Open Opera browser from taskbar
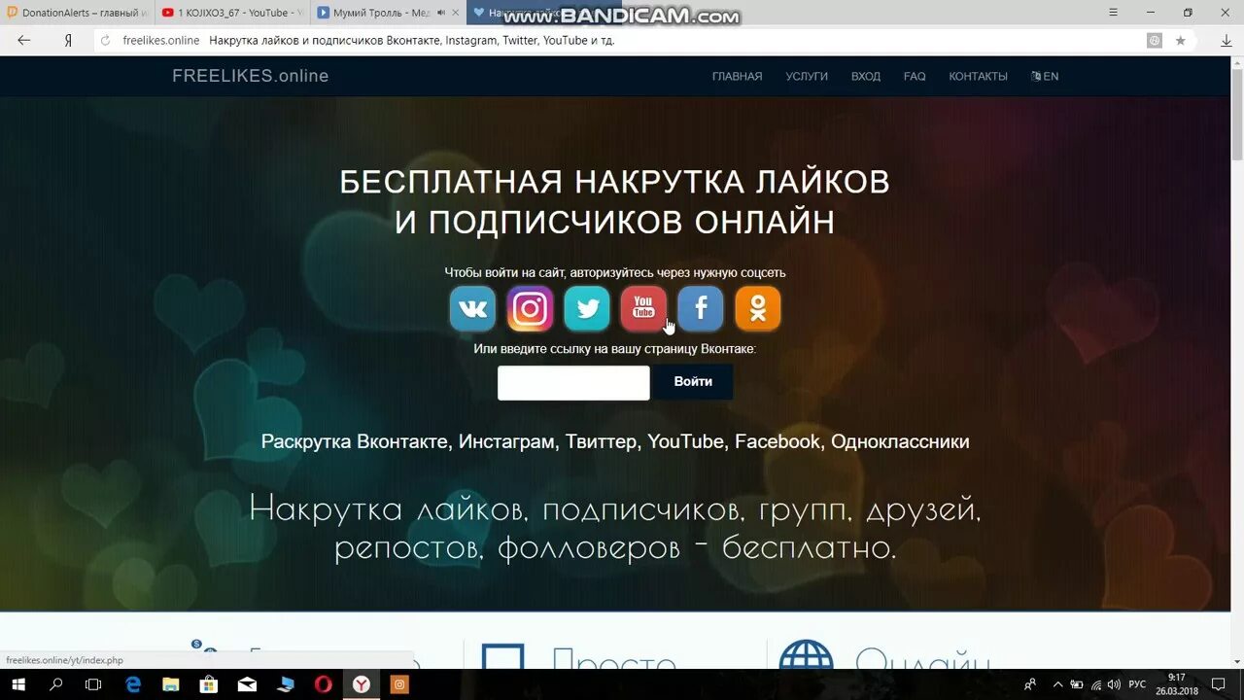The height and width of the screenshot is (700, 1244). [x=324, y=684]
